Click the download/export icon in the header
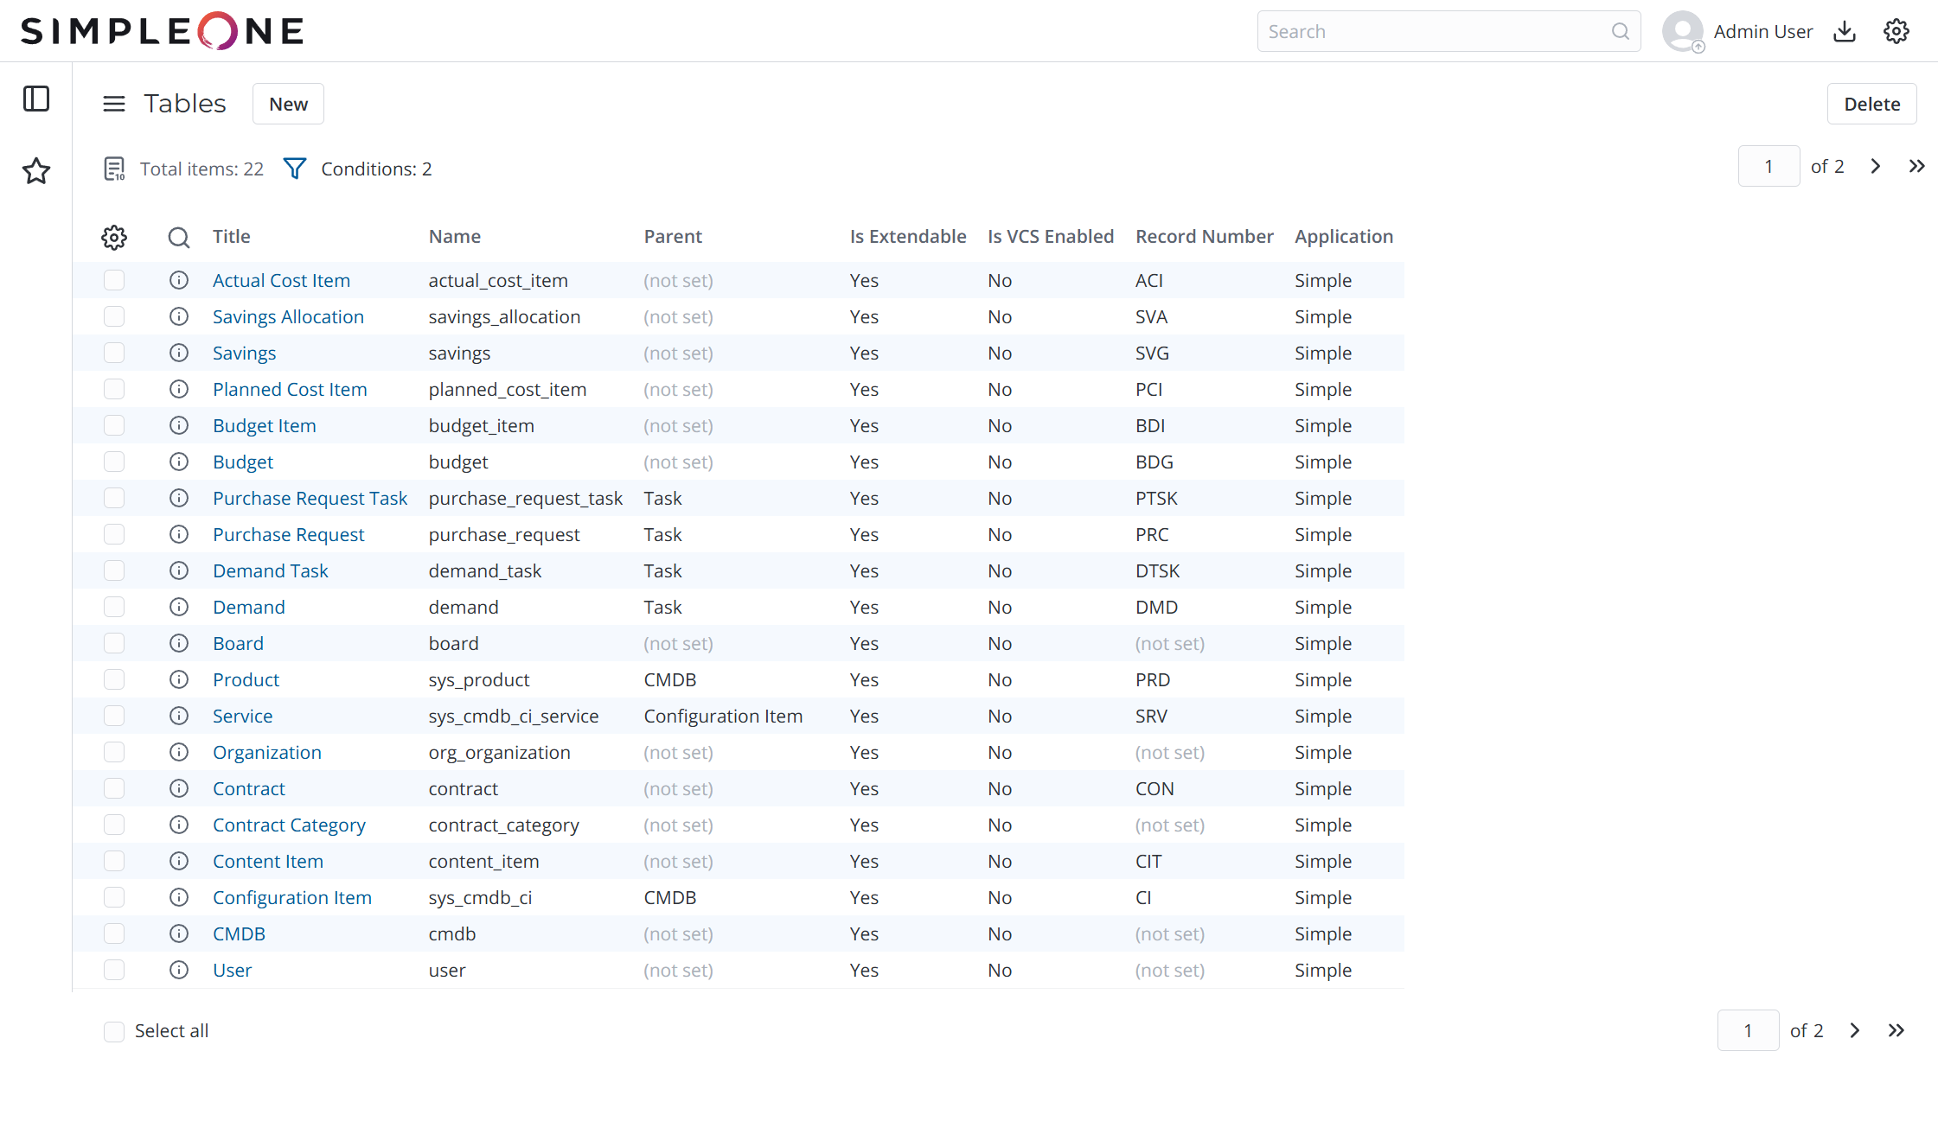 coord(1845,30)
